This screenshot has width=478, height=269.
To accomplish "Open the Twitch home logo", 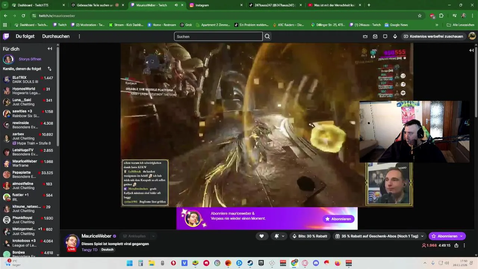I will [x=6, y=36].
